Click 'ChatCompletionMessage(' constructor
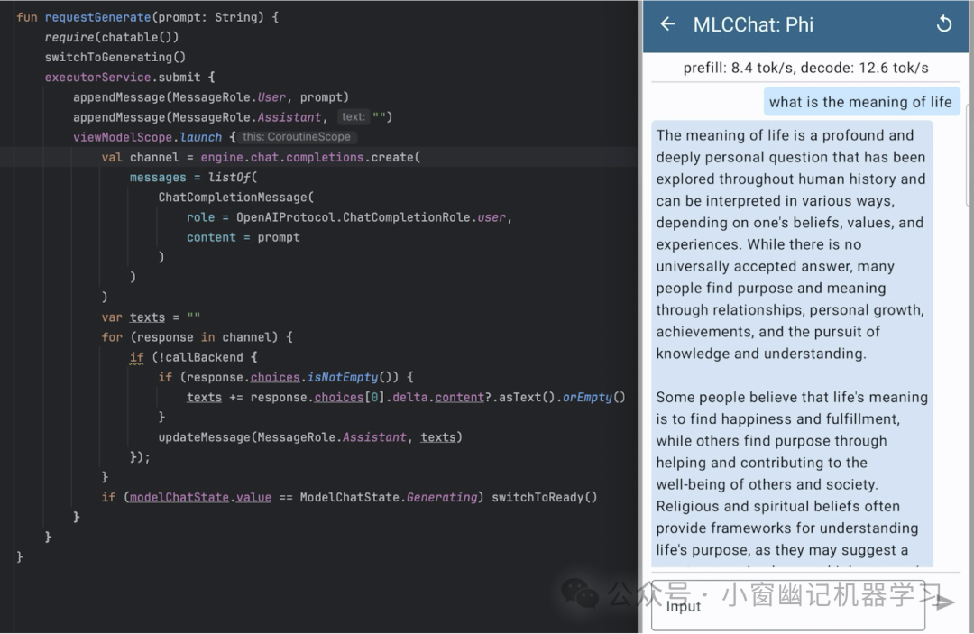The width and height of the screenshot is (974, 634). (236, 198)
